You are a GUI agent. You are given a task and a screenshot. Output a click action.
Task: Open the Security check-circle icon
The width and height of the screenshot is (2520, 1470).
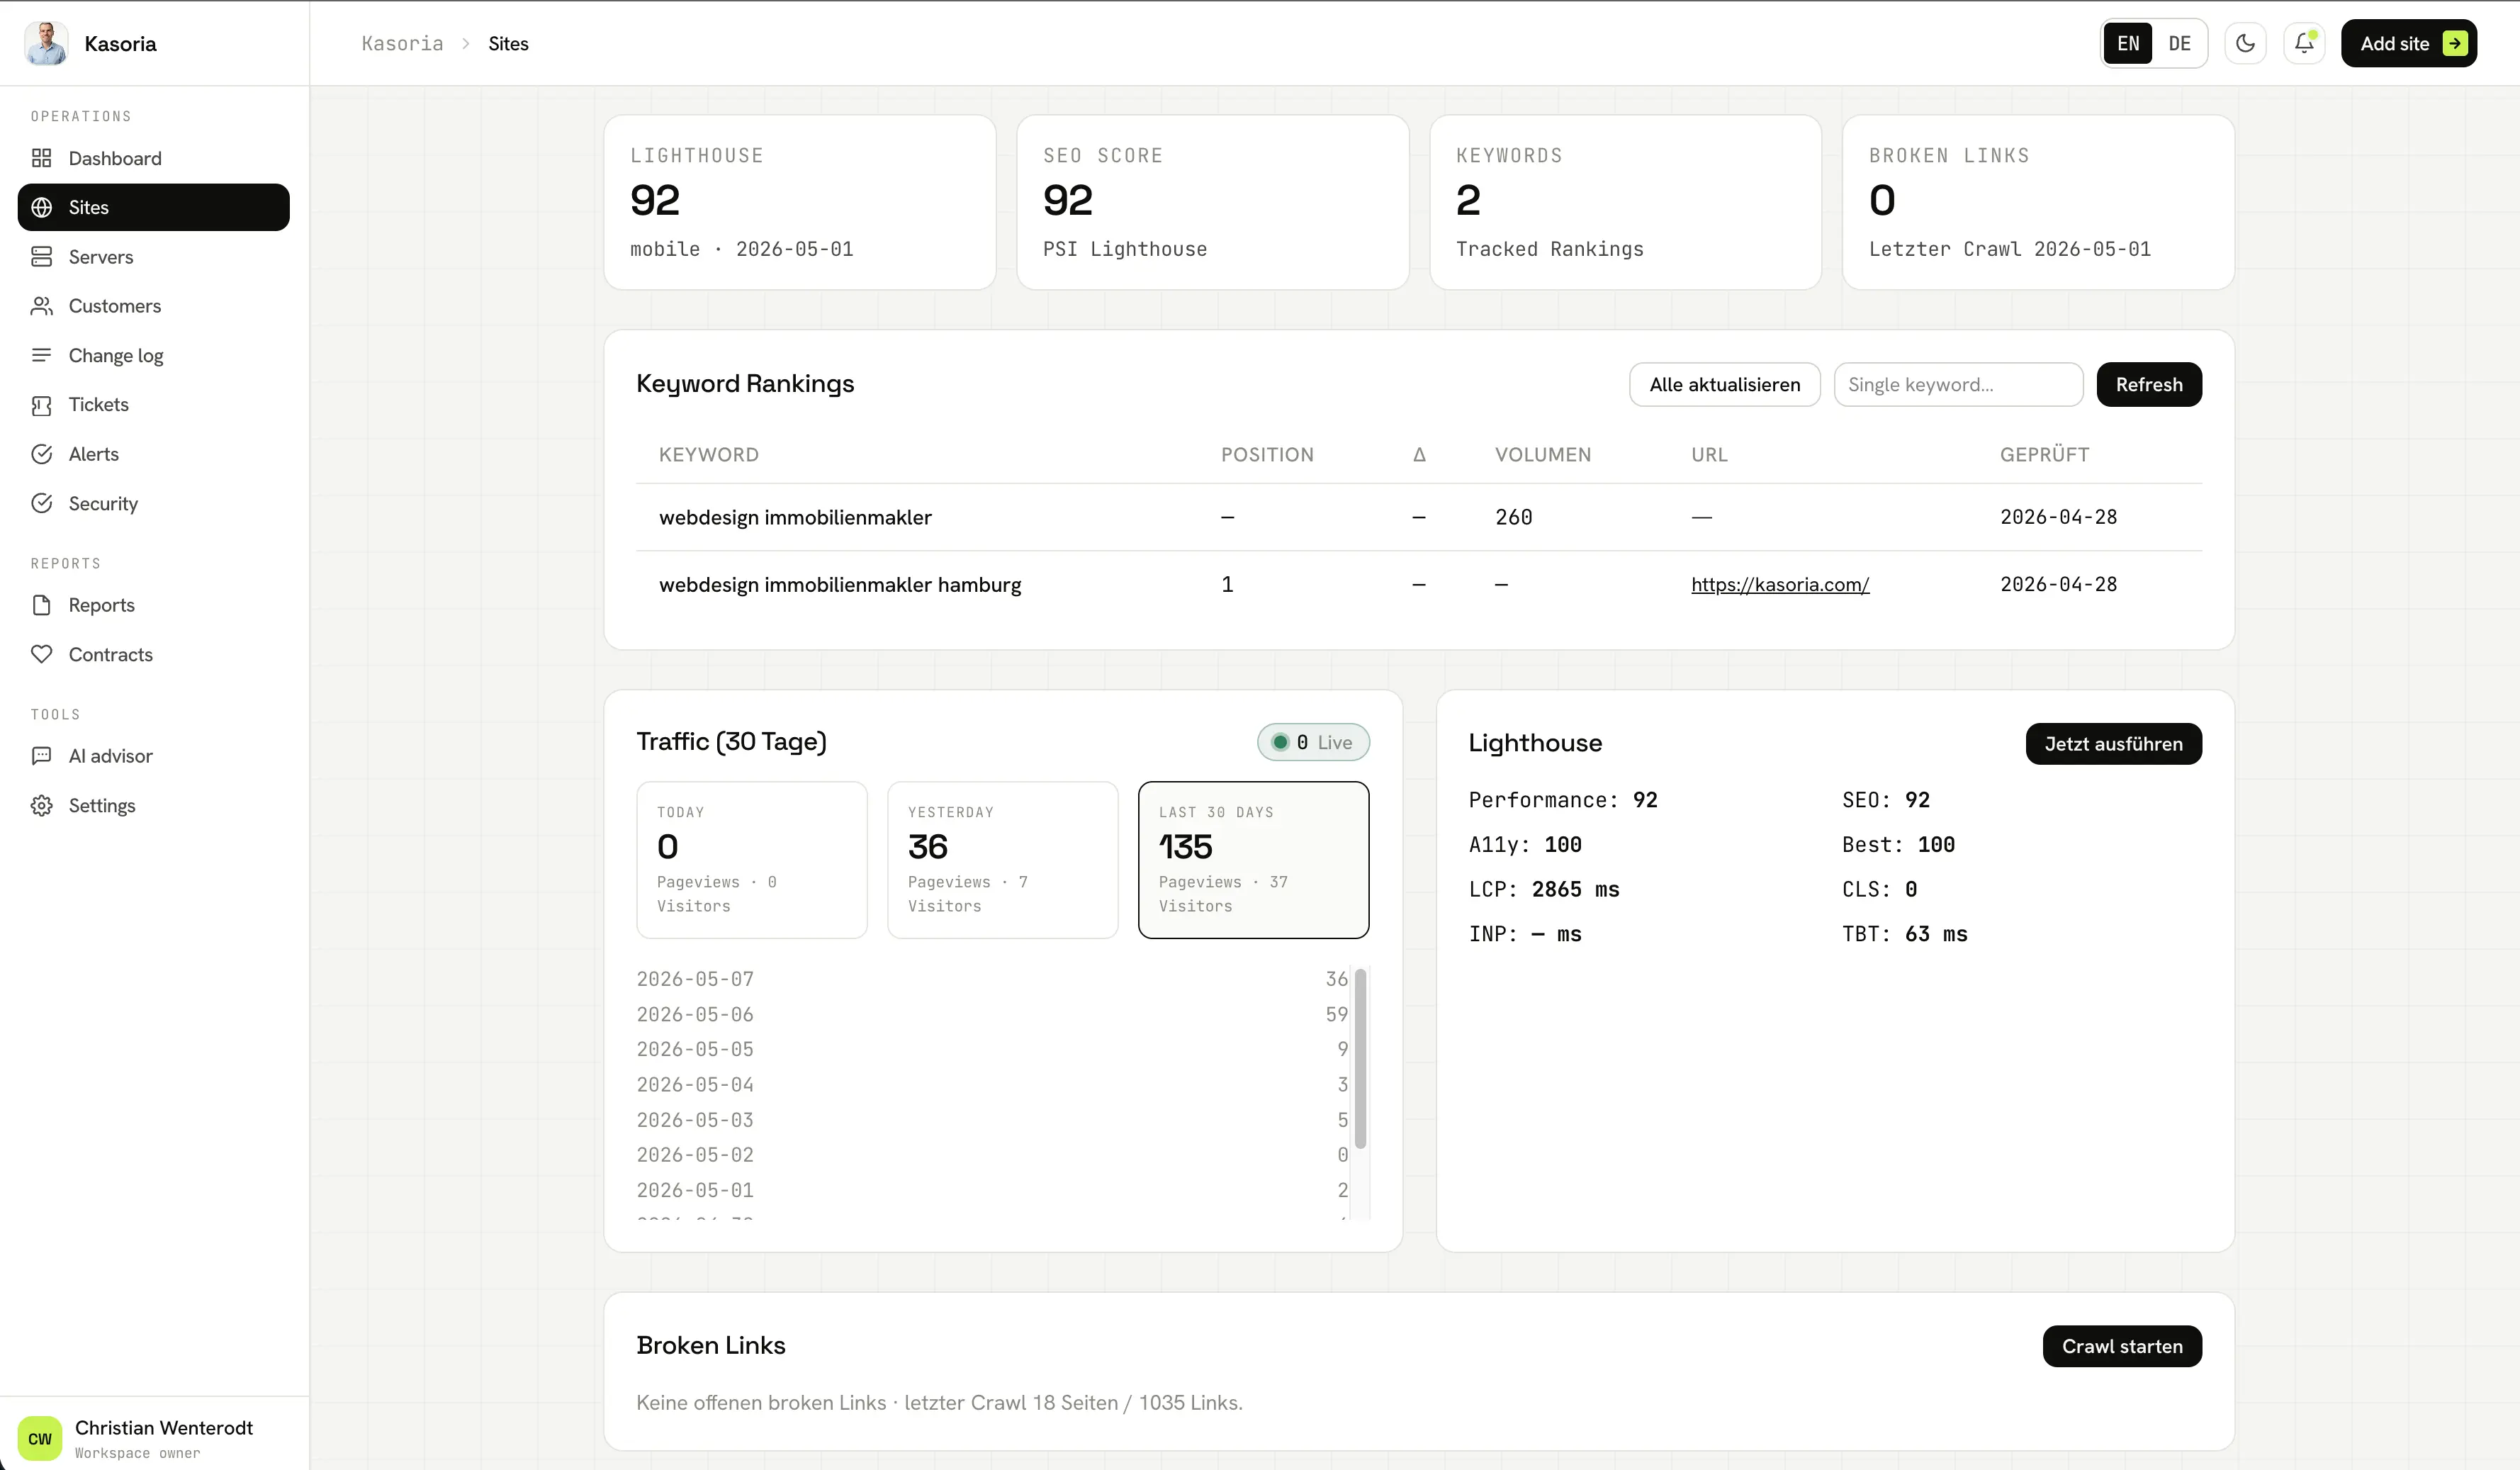[41, 503]
